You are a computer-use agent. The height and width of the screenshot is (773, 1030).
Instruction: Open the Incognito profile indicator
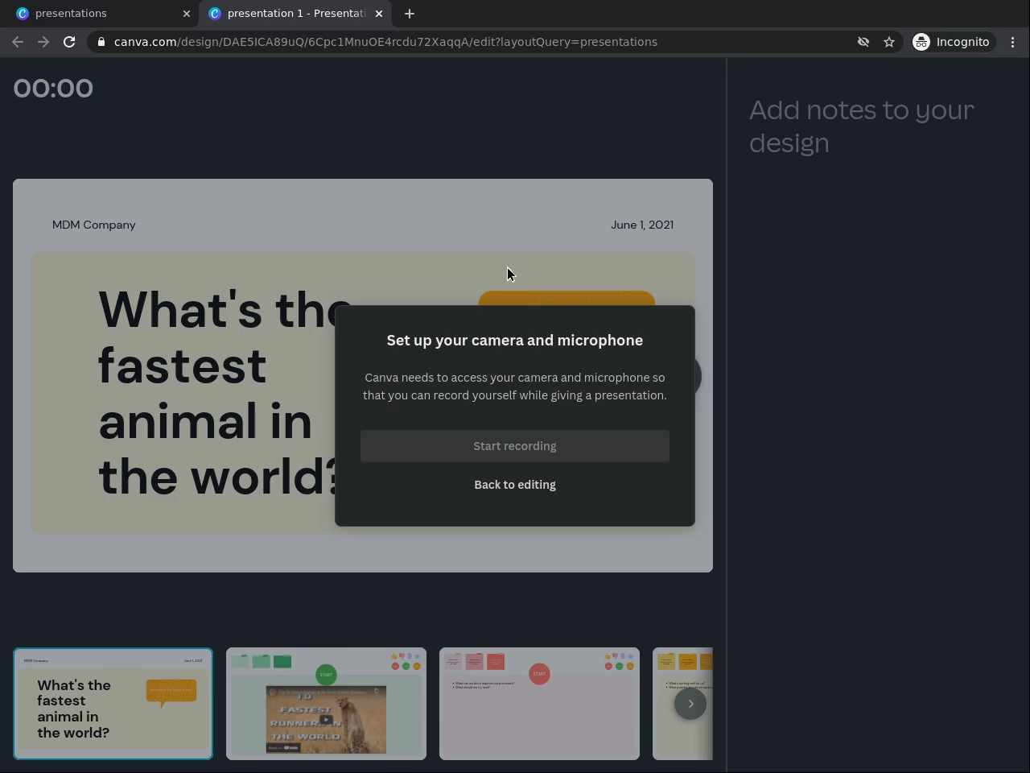pos(951,42)
